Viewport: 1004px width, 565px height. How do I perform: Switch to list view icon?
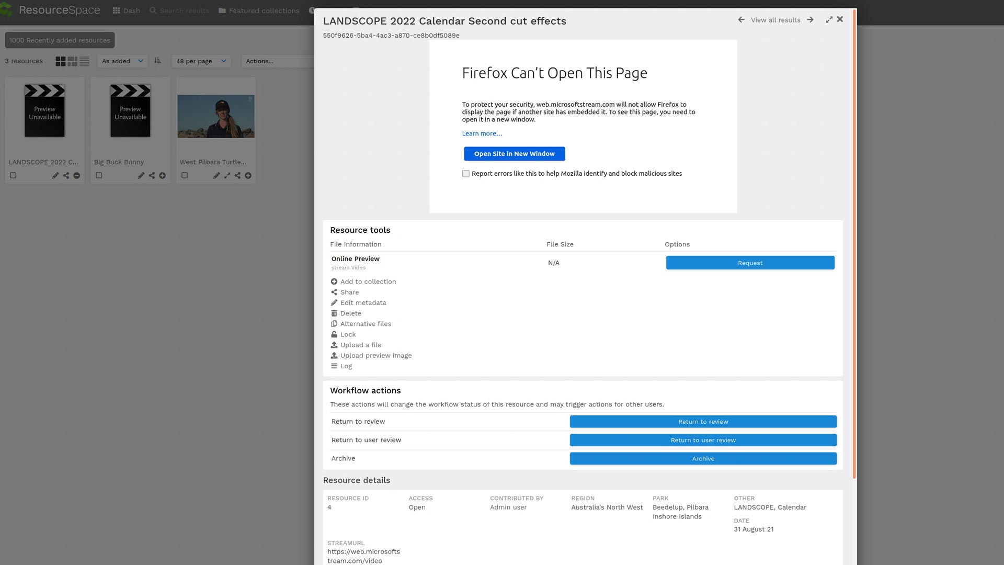pos(84,61)
